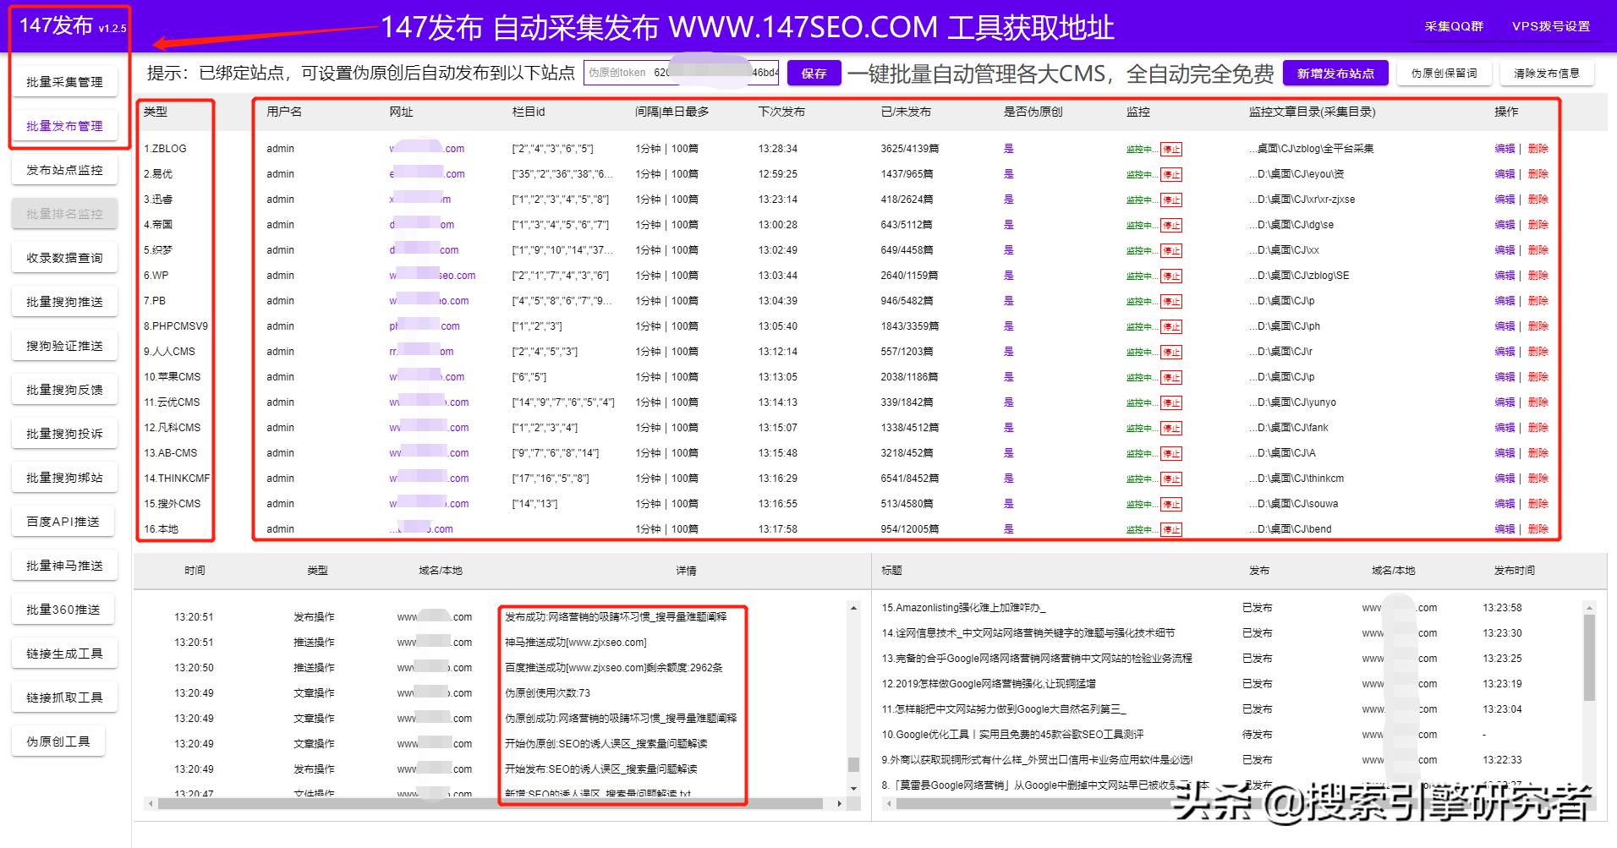Select the 批量采集管理 sidebar item
The image size is (1617, 848).
tap(64, 81)
